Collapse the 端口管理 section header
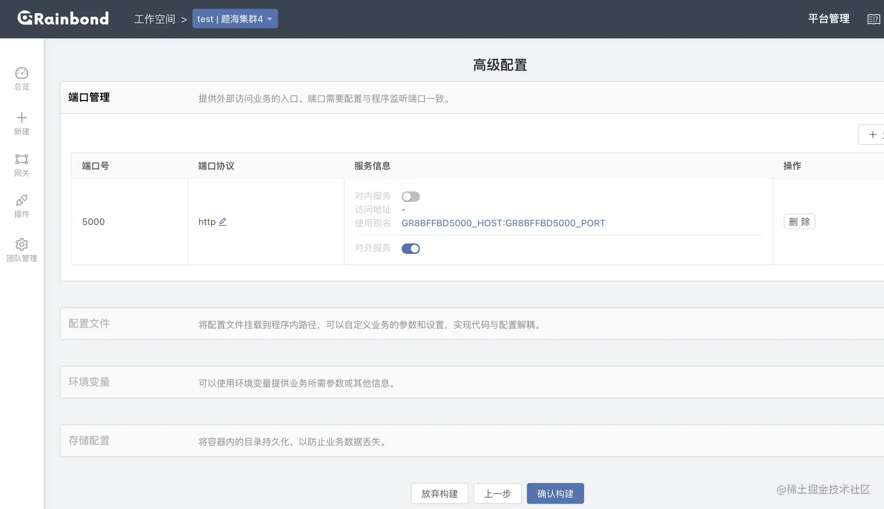This screenshot has height=509, width=884. (x=472, y=98)
